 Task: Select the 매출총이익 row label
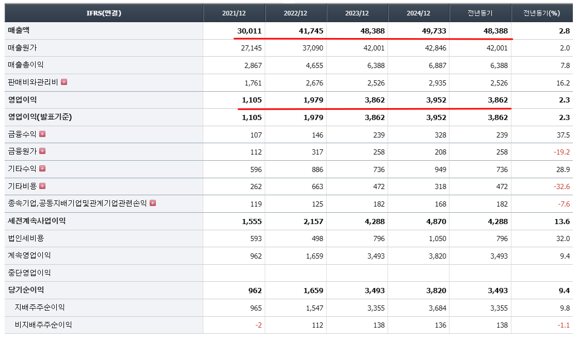point(26,65)
